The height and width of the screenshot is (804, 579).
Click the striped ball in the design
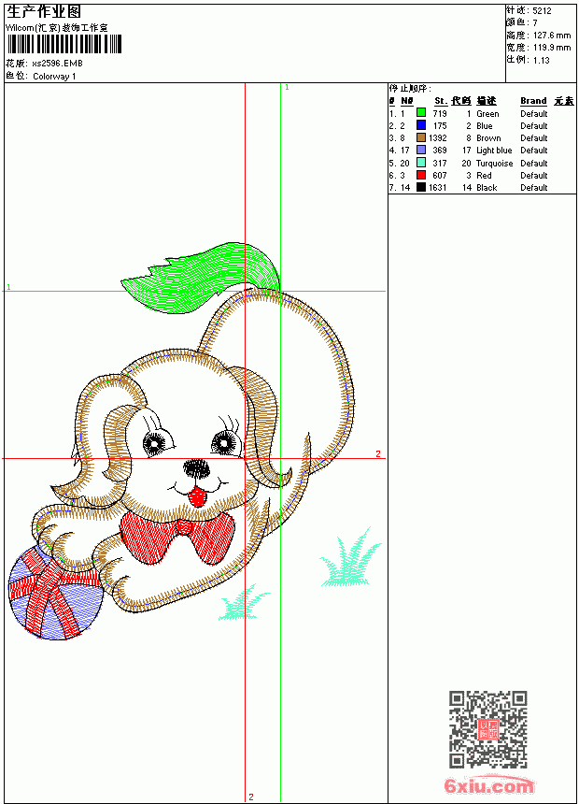55,593
